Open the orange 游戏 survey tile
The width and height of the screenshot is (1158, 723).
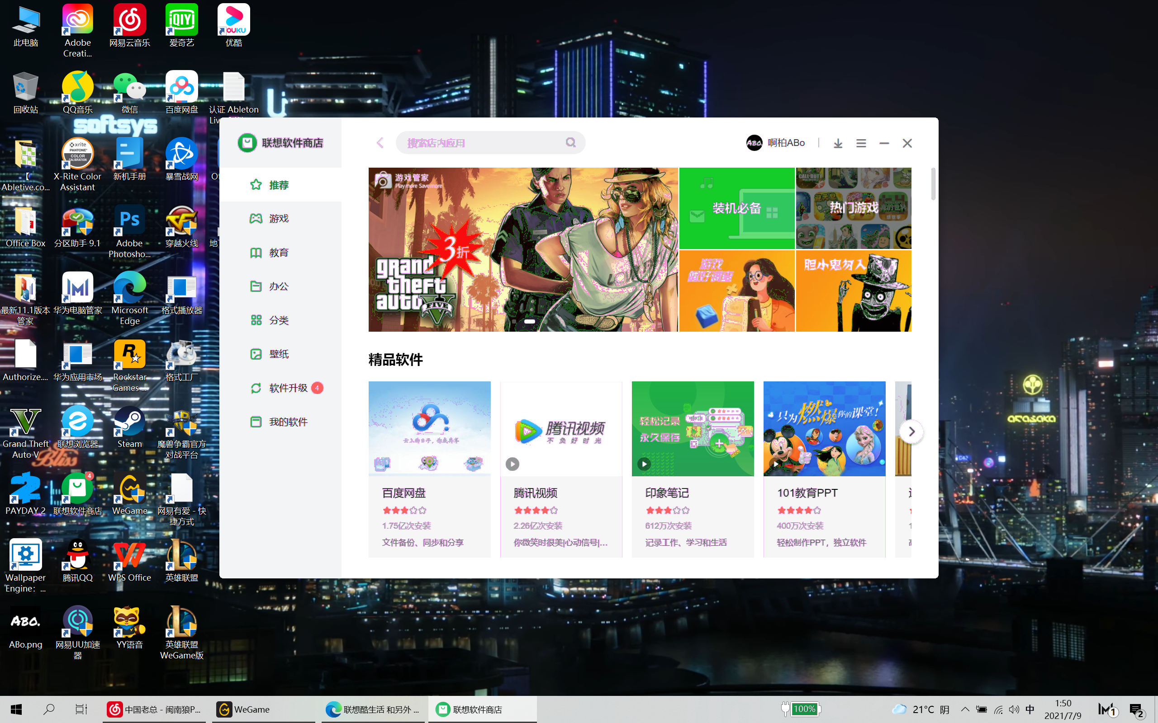tap(737, 291)
